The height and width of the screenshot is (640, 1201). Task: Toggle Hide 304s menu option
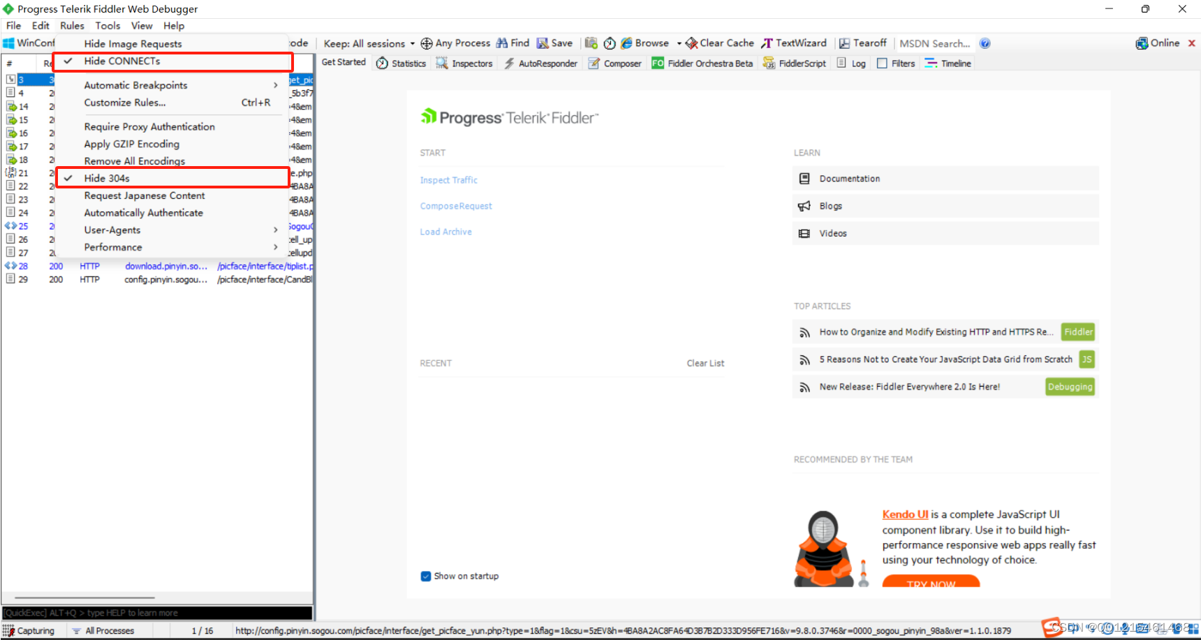tap(172, 178)
